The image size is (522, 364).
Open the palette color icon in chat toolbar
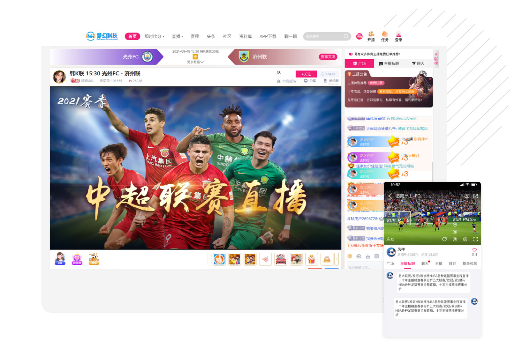(359, 256)
